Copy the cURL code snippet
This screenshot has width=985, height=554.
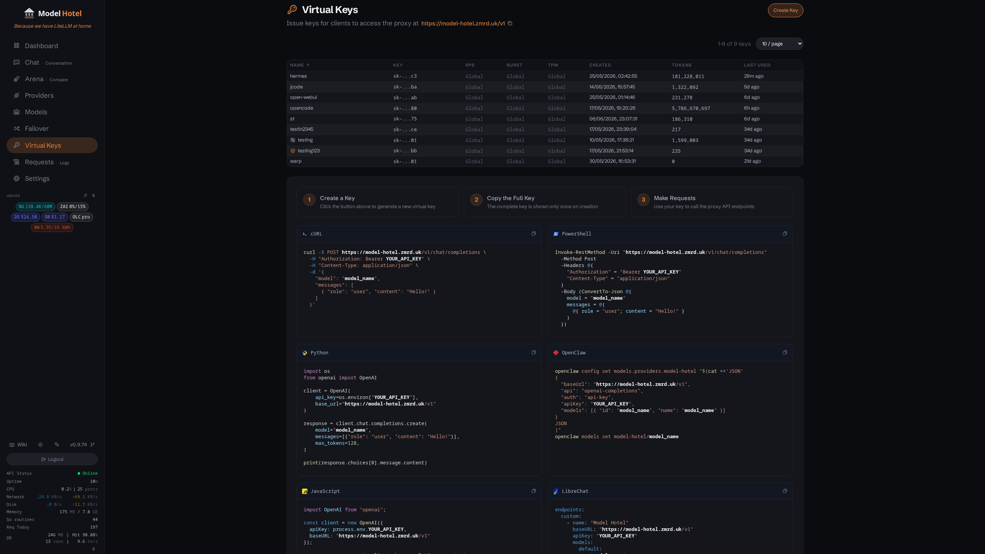(533, 234)
